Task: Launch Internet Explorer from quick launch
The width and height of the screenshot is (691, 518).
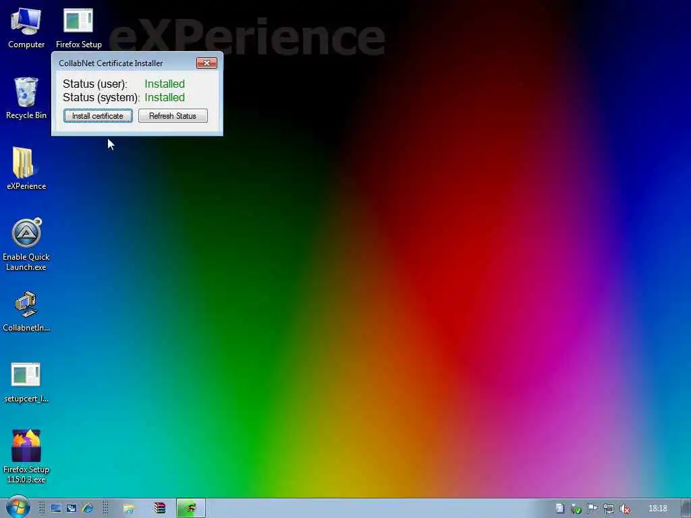Action: coord(88,509)
